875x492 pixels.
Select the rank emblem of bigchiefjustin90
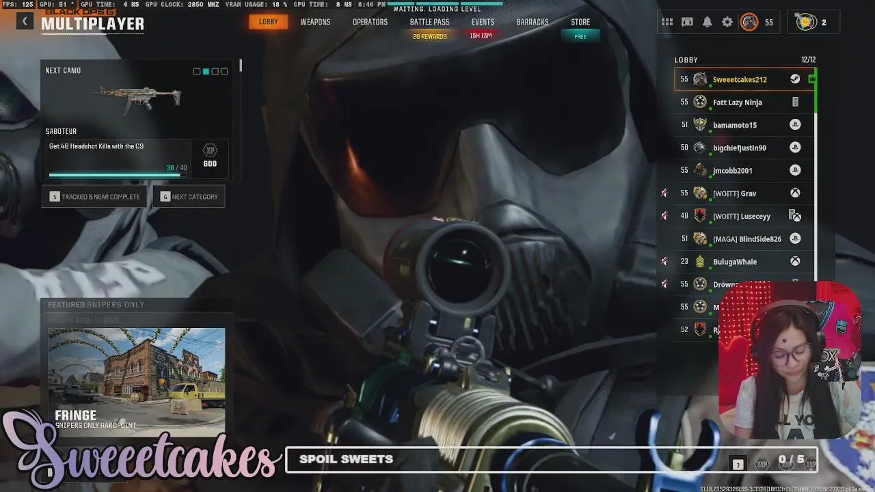point(700,148)
